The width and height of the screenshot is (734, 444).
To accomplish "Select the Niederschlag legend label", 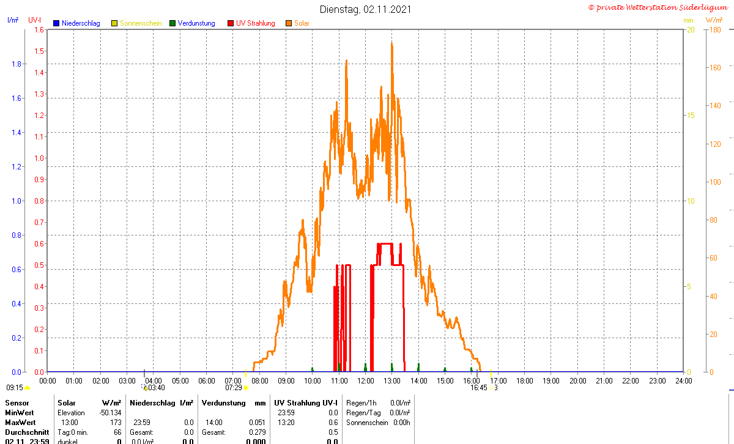I will click(x=81, y=23).
